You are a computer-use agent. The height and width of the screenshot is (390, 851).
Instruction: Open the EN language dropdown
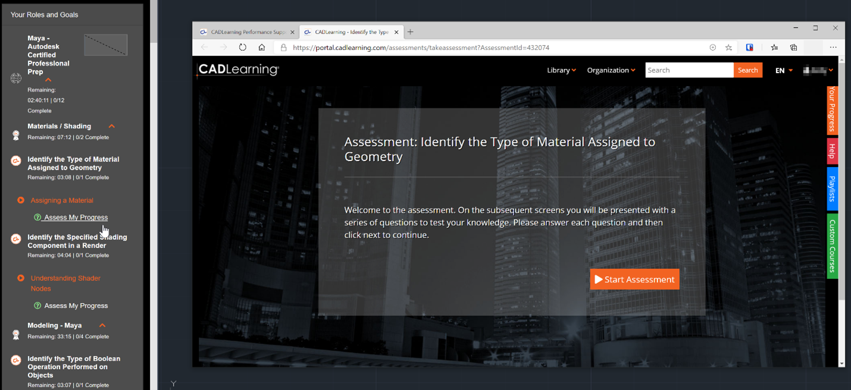[784, 70]
